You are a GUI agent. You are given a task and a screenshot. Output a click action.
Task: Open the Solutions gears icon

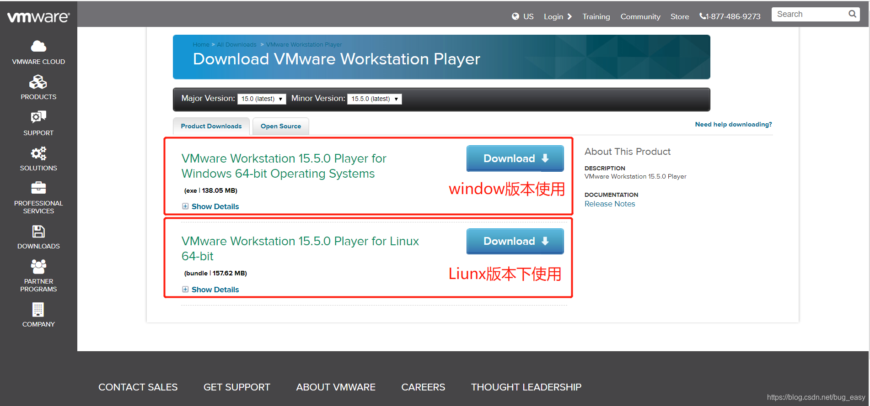coord(38,153)
